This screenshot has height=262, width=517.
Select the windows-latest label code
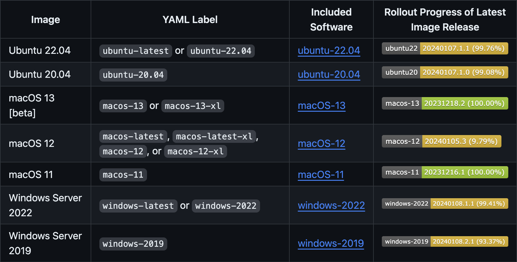[x=138, y=206]
